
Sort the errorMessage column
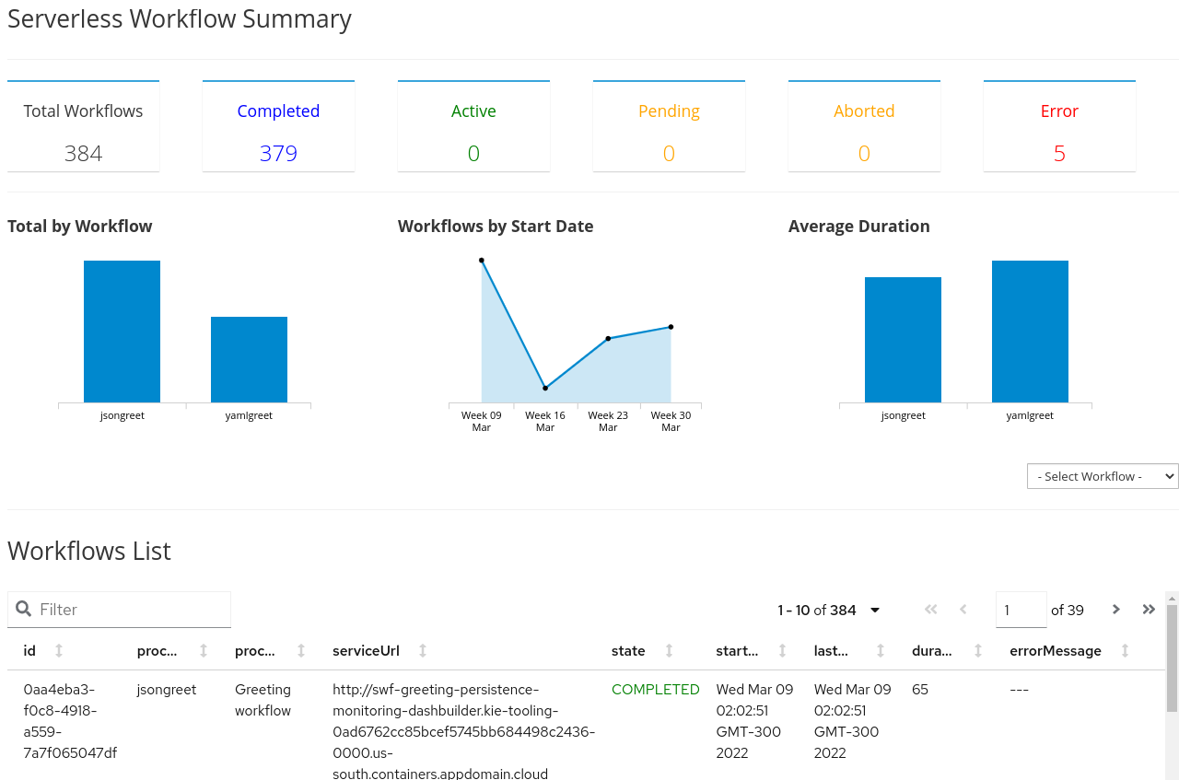point(1126,650)
